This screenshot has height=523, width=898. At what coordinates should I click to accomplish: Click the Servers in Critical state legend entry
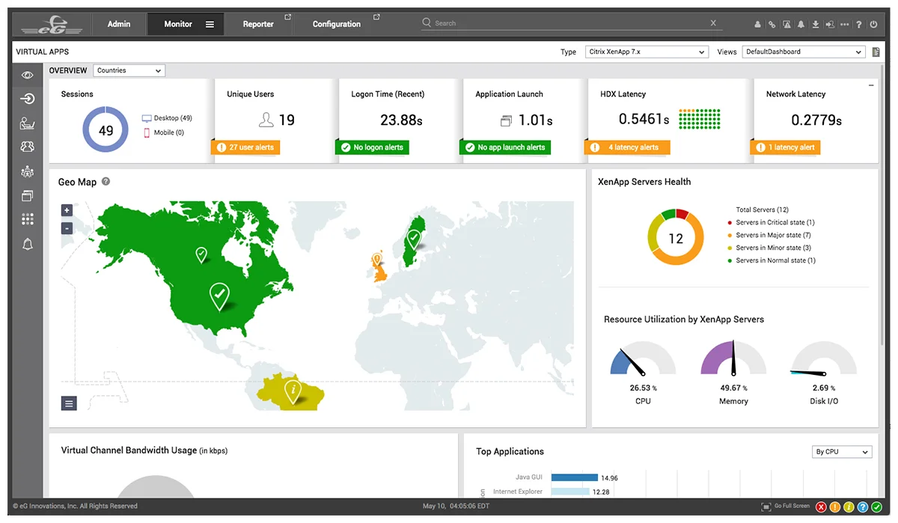[x=771, y=222]
